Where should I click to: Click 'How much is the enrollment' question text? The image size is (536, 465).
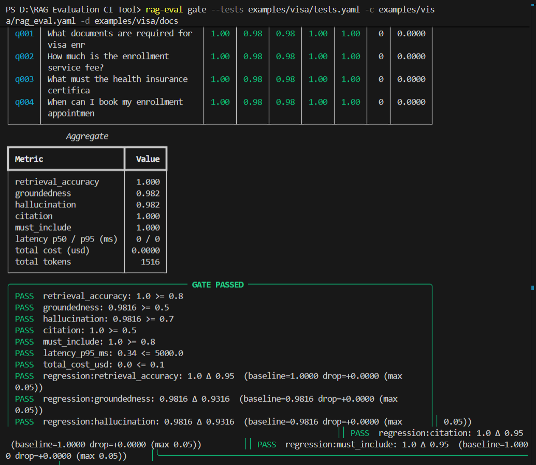point(108,57)
